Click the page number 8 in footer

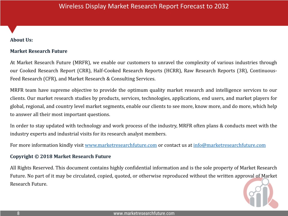[18, 213]
